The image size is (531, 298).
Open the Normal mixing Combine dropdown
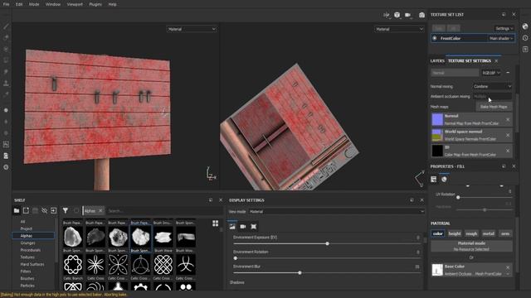coord(492,86)
